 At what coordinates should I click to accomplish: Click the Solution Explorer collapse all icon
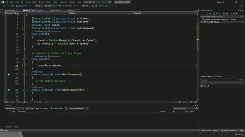[224, 14]
